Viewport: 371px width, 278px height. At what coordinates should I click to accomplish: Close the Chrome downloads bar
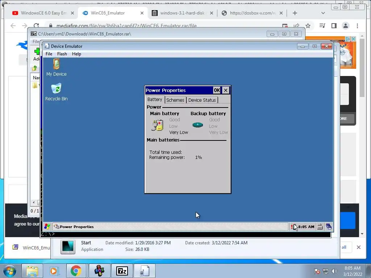pyautogui.click(x=359, y=247)
